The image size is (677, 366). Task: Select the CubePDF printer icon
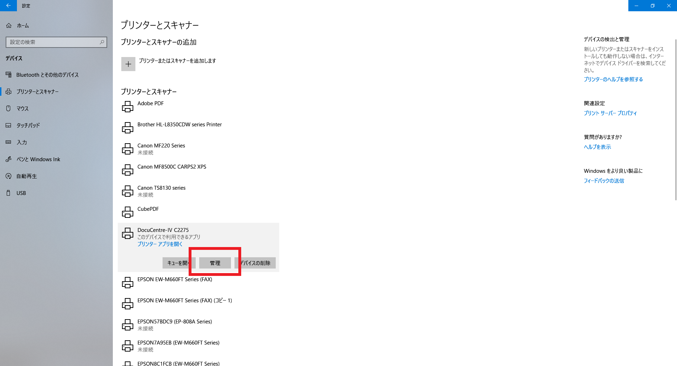[128, 212]
